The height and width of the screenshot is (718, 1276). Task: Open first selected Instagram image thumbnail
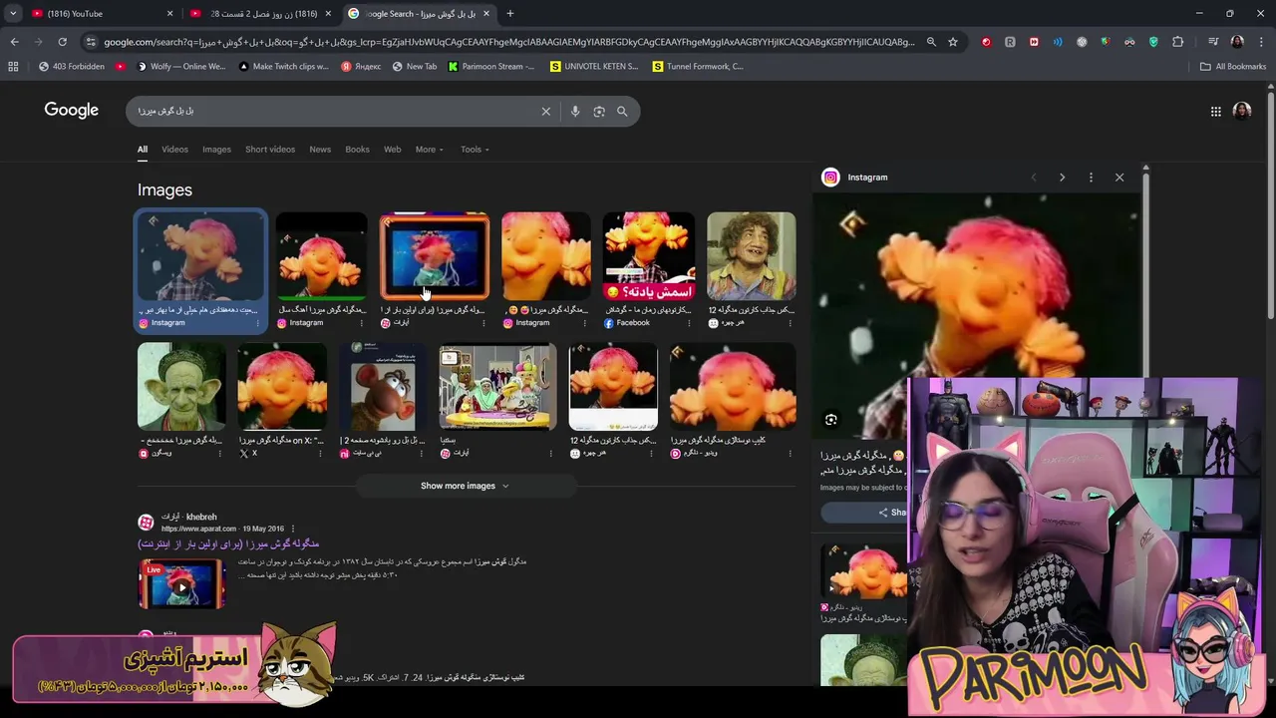pyautogui.click(x=200, y=256)
